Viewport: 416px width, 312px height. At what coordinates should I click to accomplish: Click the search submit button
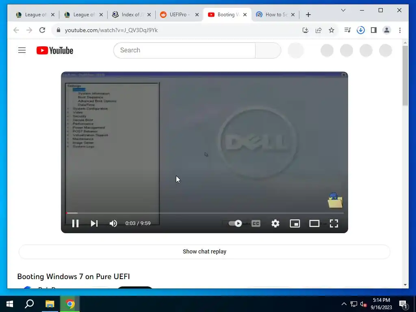[268, 50]
